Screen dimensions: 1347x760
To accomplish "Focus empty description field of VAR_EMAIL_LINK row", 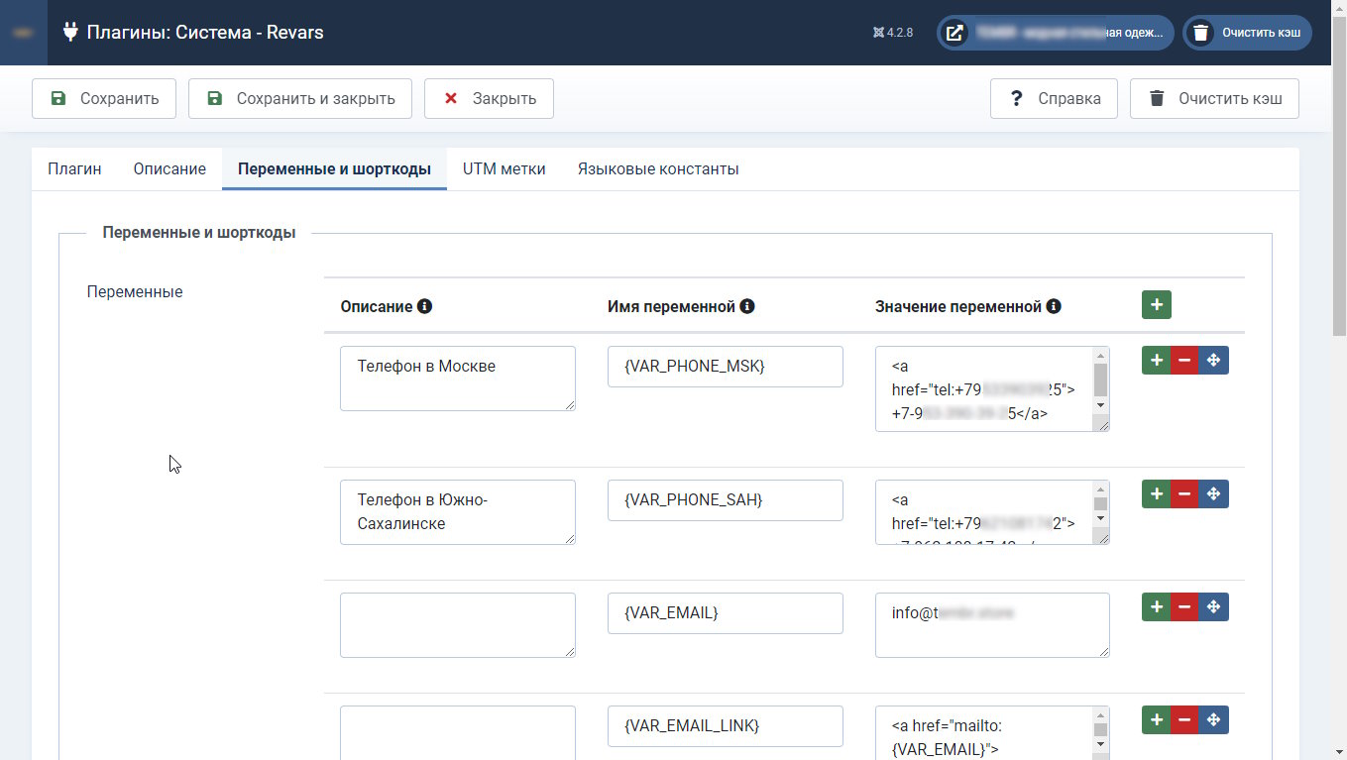I will coord(458,733).
